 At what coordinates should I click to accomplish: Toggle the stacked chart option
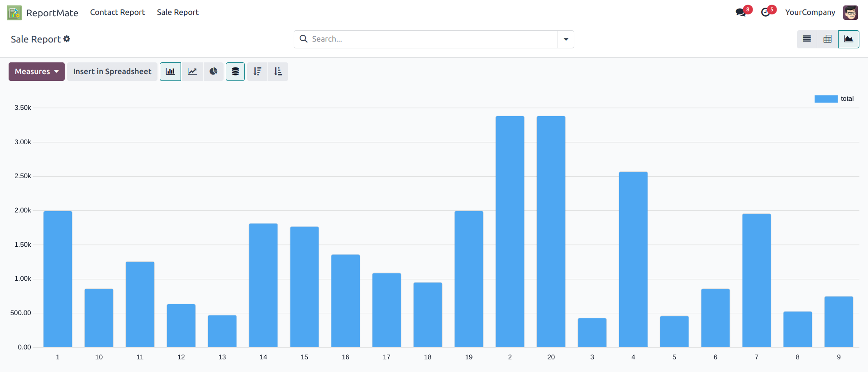pos(235,71)
